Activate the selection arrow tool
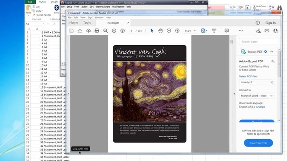The width and height of the screenshot is (287, 161). pyautogui.click(x=152, y=31)
